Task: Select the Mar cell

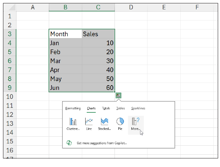Action: (66, 61)
